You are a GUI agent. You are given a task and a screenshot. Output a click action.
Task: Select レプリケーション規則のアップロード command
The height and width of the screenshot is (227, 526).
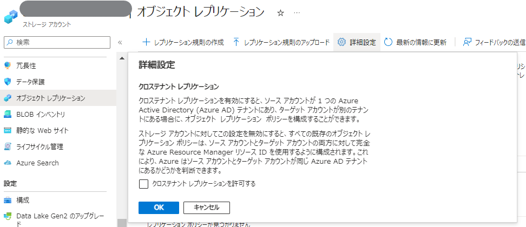pyautogui.click(x=282, y=42)
